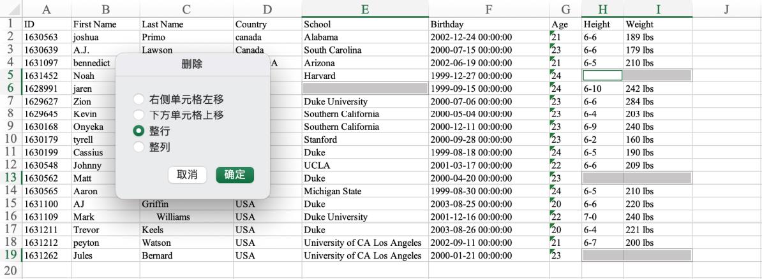
Task: Cancel the dialog with the 取消 button
Action: tap(186, 175)
